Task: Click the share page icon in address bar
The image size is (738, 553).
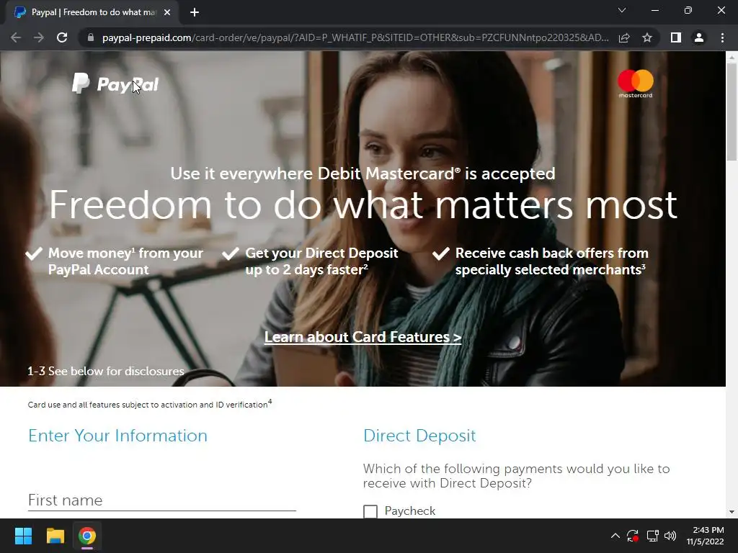Action: pyautogui.click(x=624, y=37)
